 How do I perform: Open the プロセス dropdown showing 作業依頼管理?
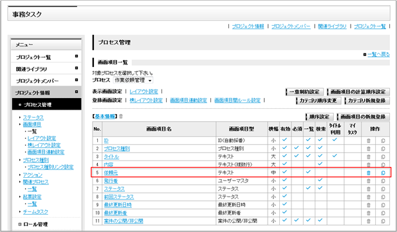tap(133, 80)
